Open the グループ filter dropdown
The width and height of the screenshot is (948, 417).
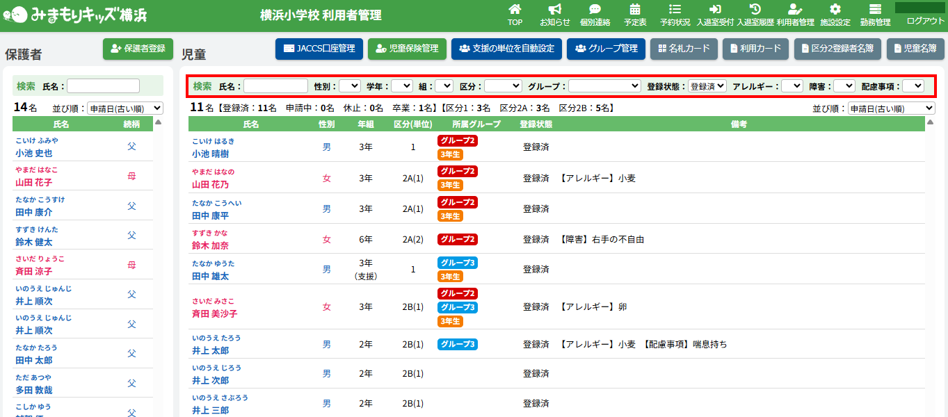[x=604, y=86]
